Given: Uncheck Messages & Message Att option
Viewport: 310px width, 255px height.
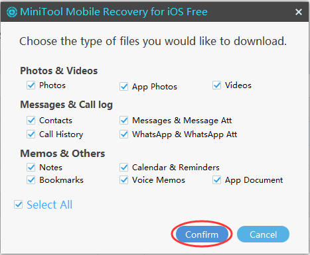Looking at the screenshot, I should 124,121.
